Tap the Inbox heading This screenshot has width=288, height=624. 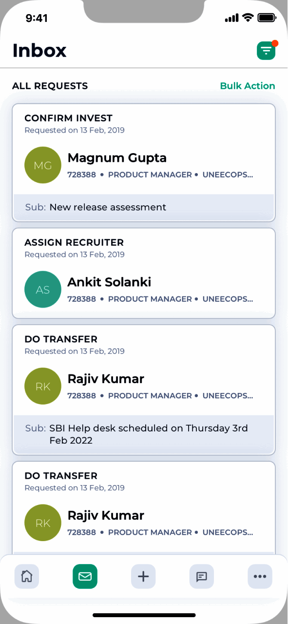39,50
